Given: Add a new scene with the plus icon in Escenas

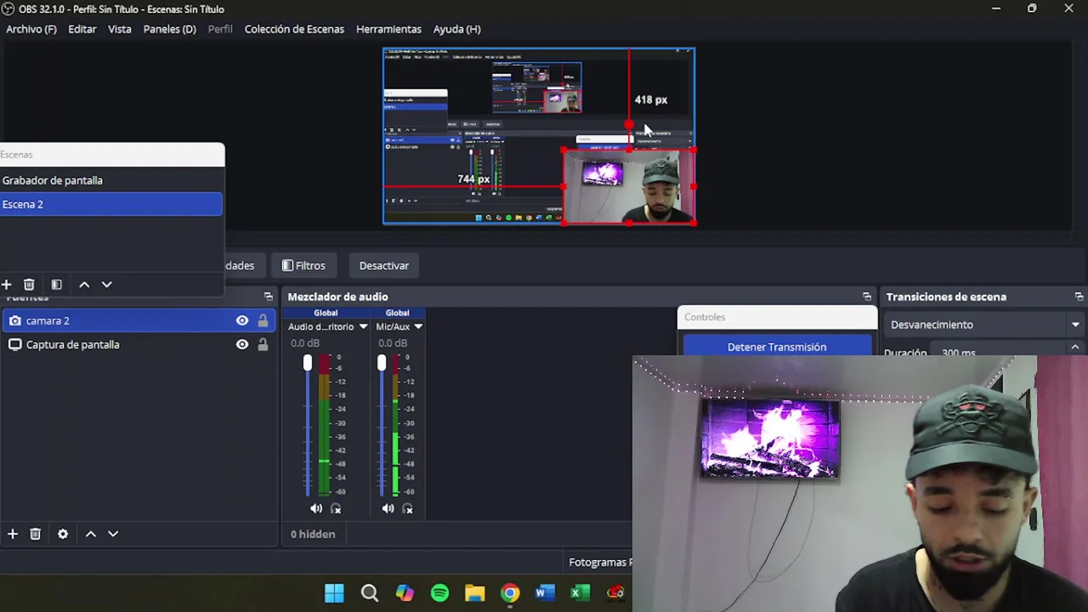Looking at the screenshot, I should coord(6,285).
